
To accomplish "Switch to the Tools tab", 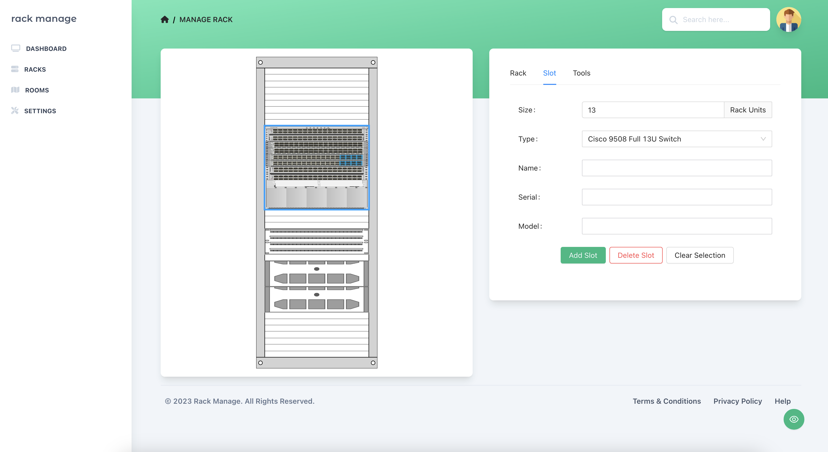I will (x=581, y=73).
